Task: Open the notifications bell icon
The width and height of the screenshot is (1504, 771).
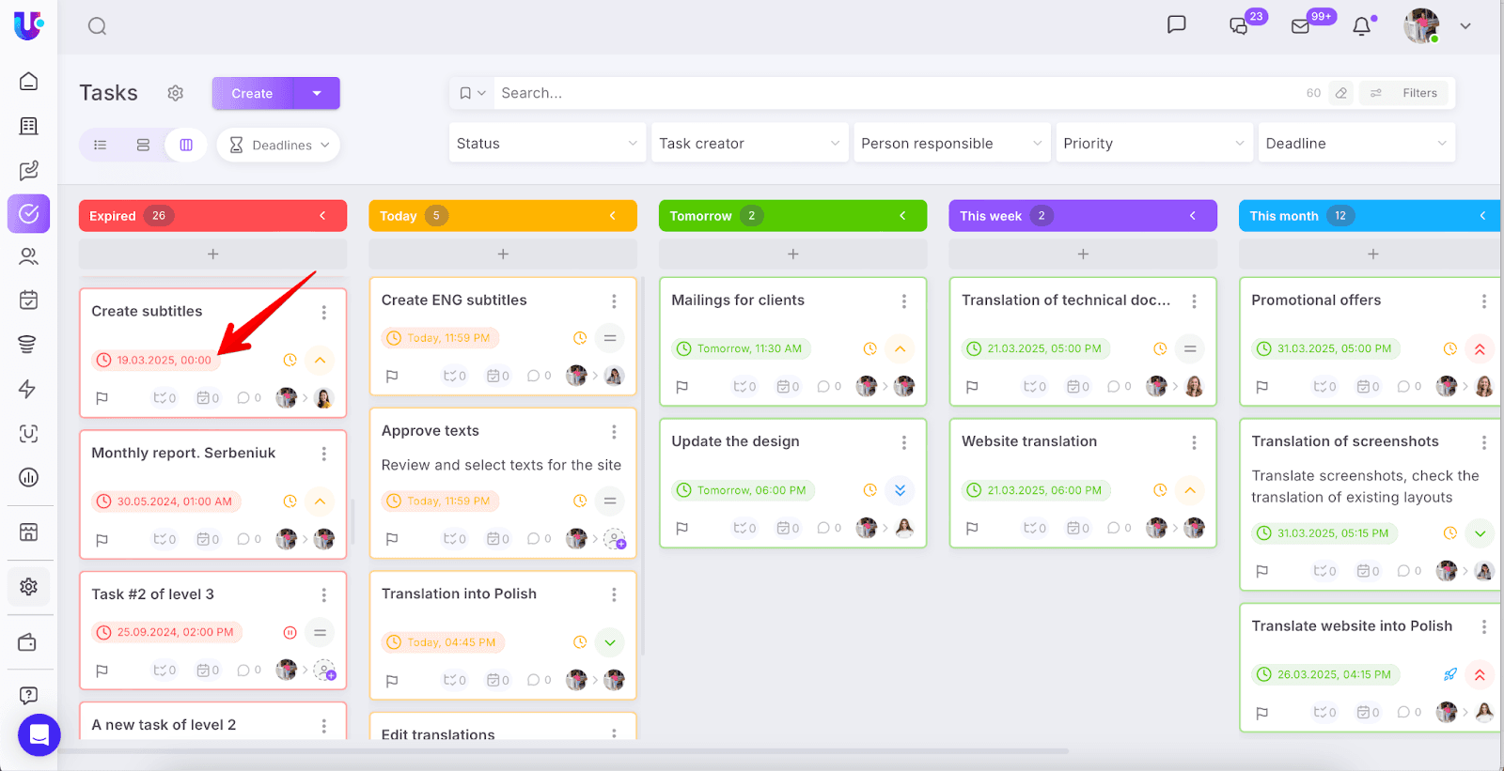Action: [1361, 26]
